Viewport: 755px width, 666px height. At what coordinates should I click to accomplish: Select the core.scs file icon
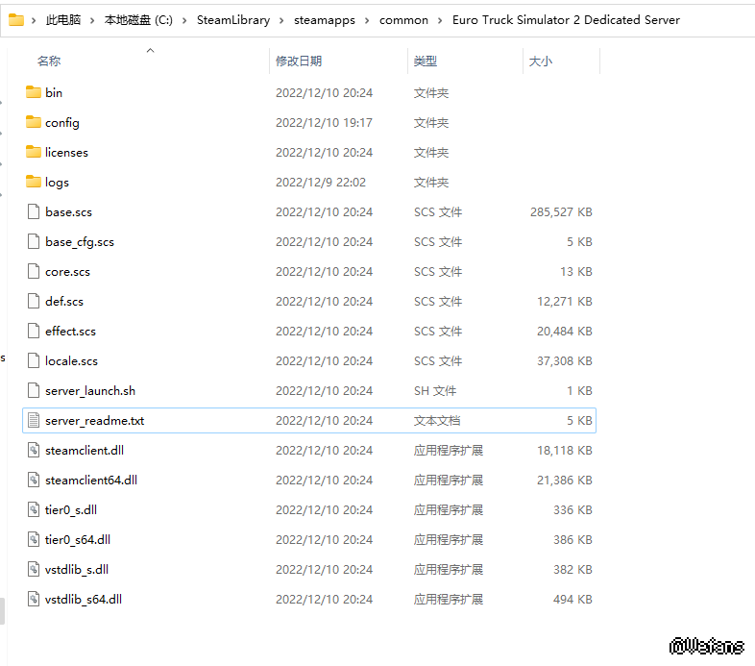coord(34,271)
